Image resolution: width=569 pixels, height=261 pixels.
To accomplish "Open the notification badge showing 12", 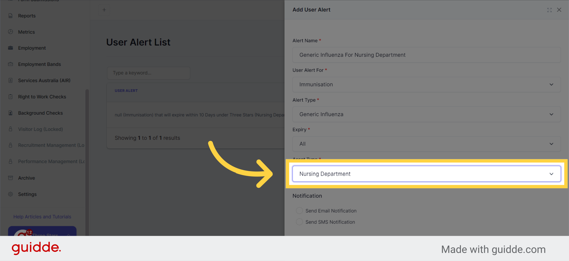I will point(29,232).
